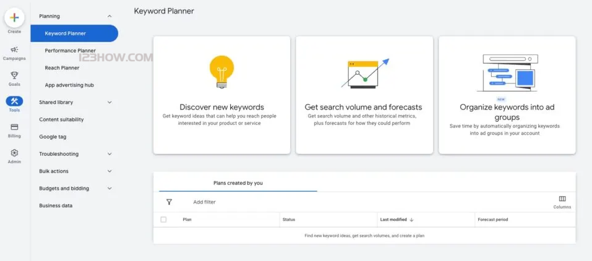The image size is (592, 261).
Task: Open Billing card icon
Action: [14, 127]
